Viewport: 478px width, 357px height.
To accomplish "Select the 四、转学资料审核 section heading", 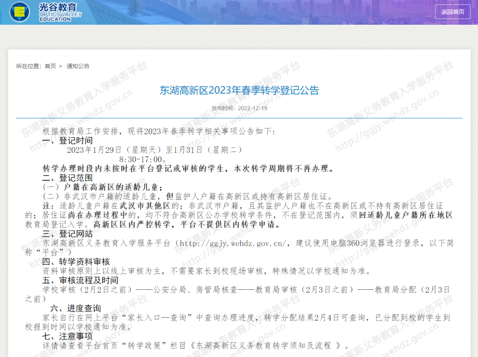I will point(76,262).
